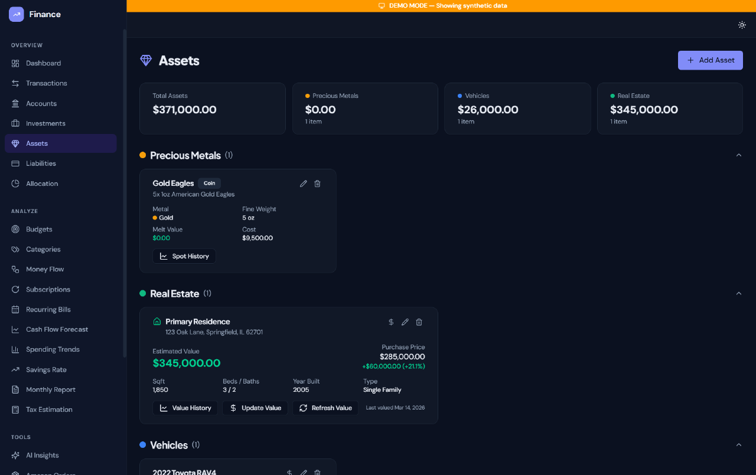This screenshot has height=475, width=756.
Task: Edit the 2022 Toyota RAV4 via pencil icon
Action: [303, 472]
